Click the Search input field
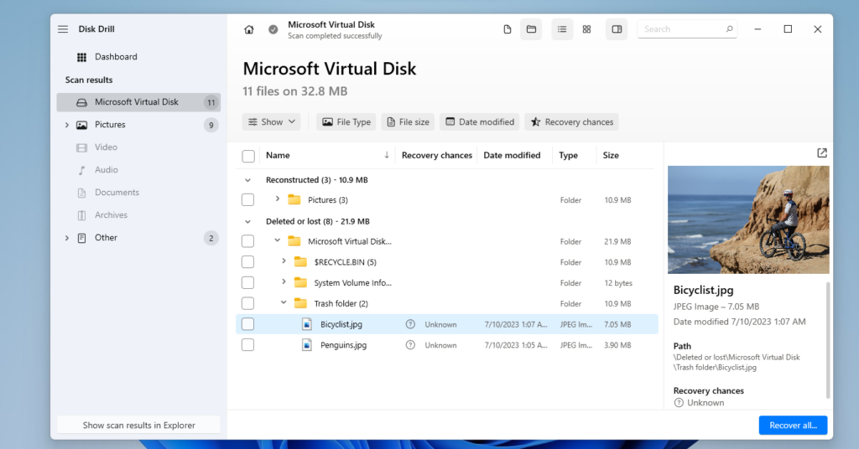This screenshot has width=859, height=449. point(681,29)
